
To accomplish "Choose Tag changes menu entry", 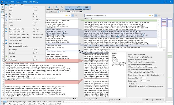I will [x=25, y=50].
